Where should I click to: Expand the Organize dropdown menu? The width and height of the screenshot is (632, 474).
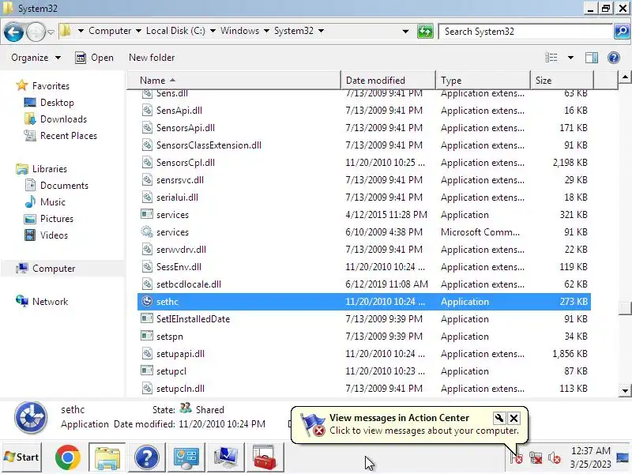36,58
